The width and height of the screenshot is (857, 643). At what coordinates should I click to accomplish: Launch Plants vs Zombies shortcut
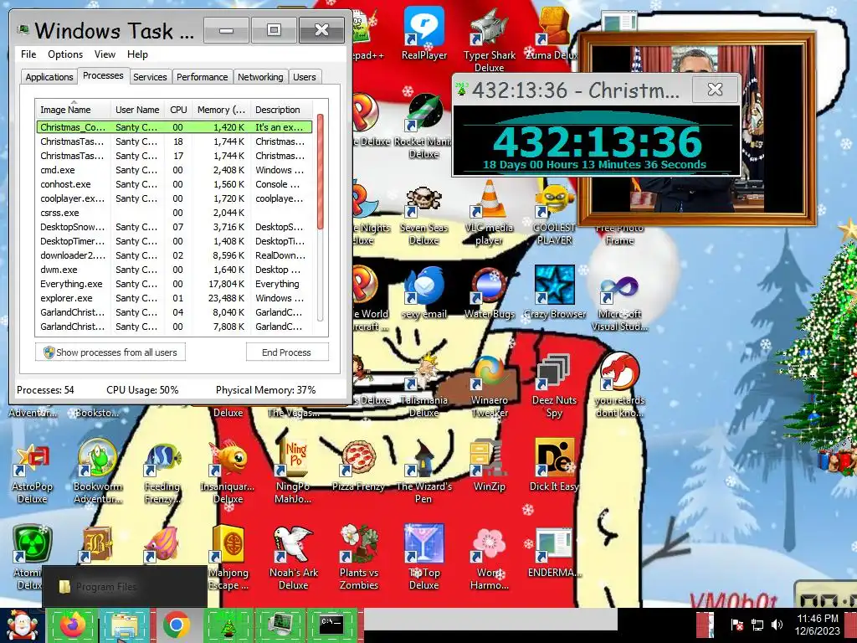tap(358, 558)
